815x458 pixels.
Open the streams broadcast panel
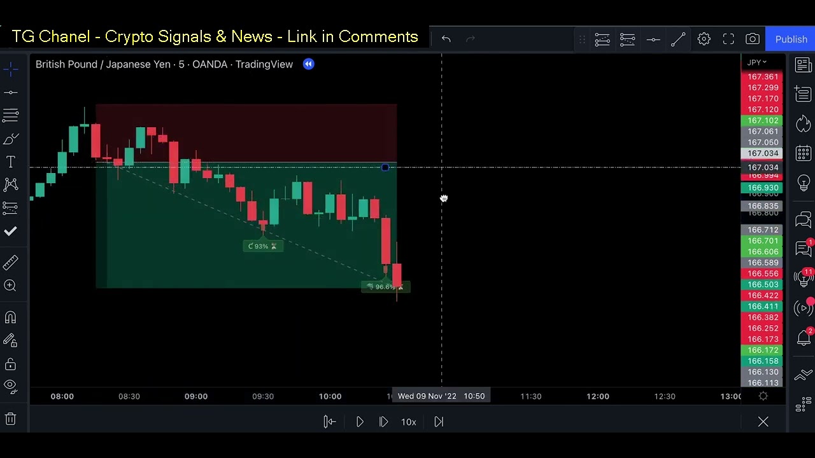803,309
